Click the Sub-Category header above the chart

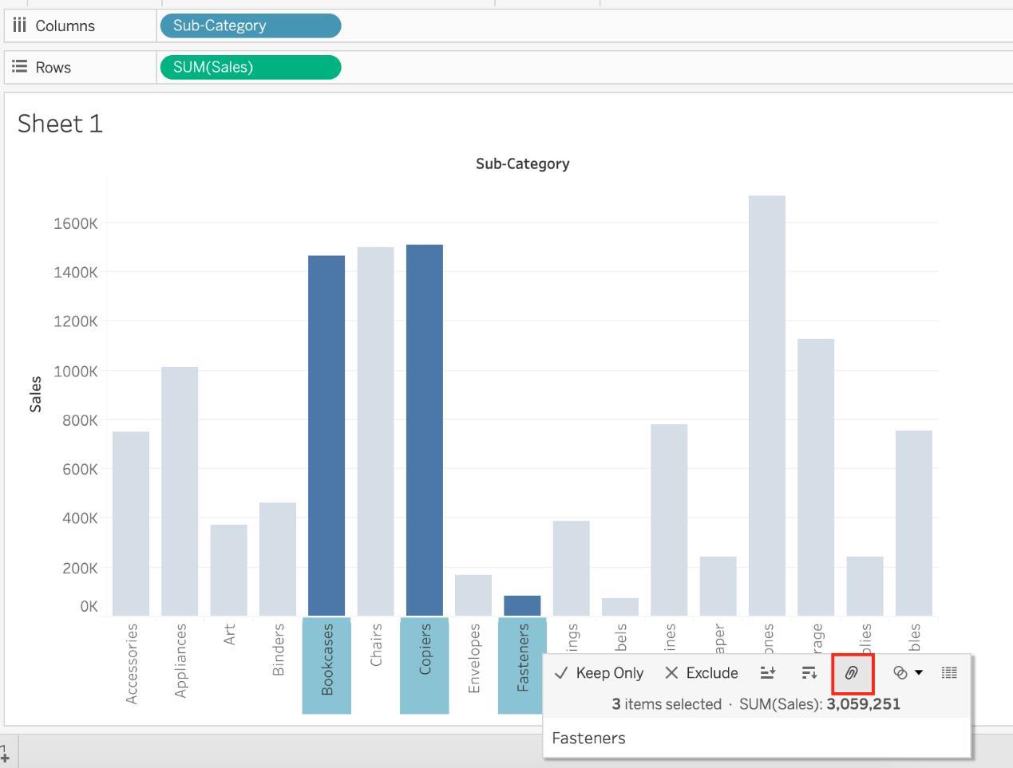click(522, 163)
